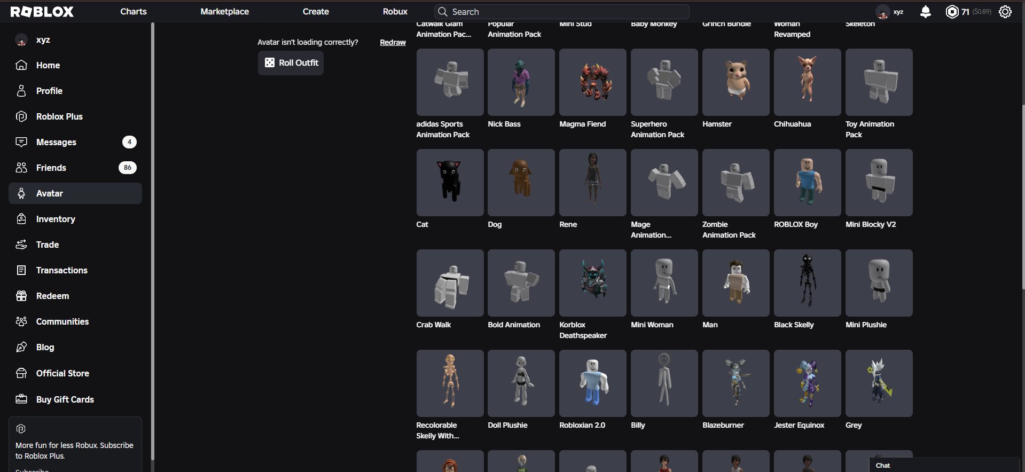Image resolution: width=1025 pixels, height=472 pixels.
Task: Open the xyz profile link in sidebar
Action: click(75, 40)
